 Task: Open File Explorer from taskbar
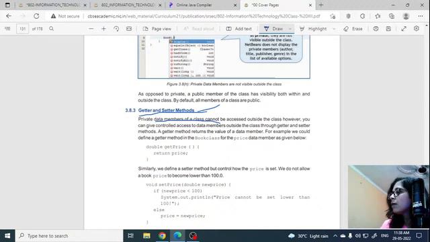146,236
